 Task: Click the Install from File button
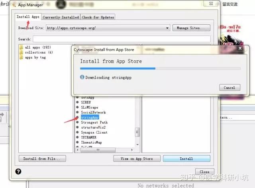(42, 158)
